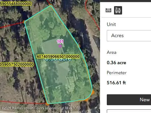
Task: Click the Unit label above the dropdown
Action: [x=111, y=24]
